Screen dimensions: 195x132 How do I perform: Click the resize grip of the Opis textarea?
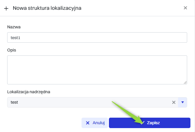click(185, 82)
